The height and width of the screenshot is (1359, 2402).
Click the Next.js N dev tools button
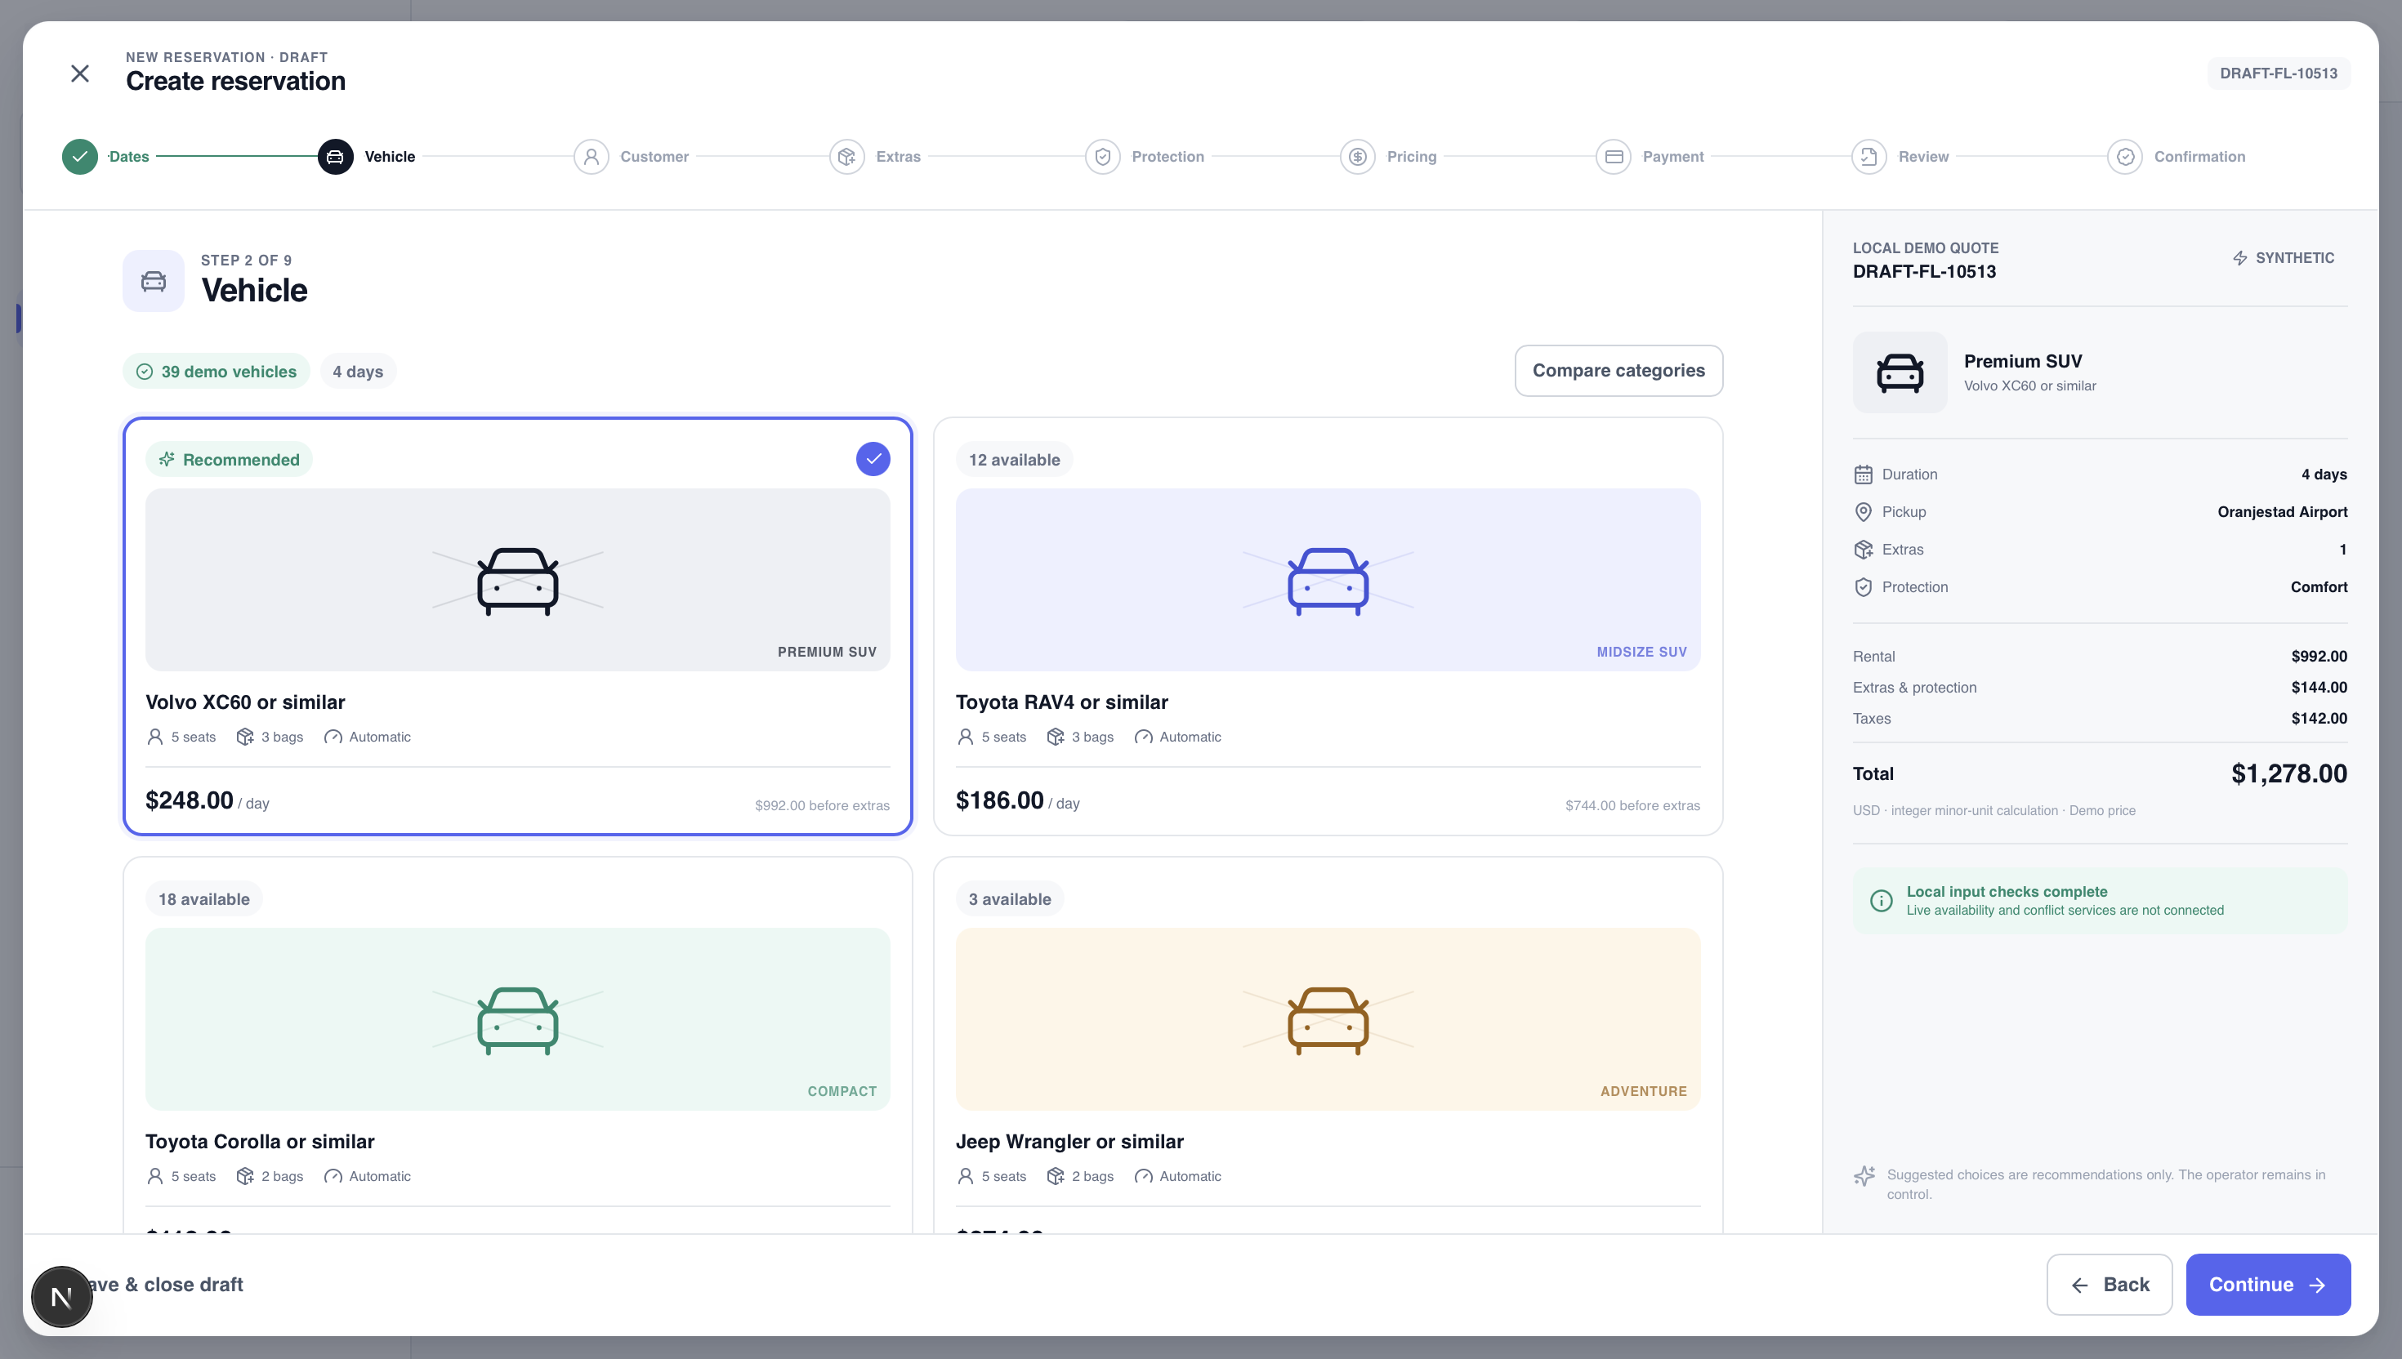tap(61, 1296)
